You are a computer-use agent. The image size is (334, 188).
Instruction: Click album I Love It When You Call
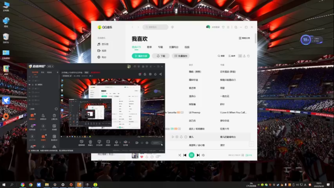coord(233,112)
